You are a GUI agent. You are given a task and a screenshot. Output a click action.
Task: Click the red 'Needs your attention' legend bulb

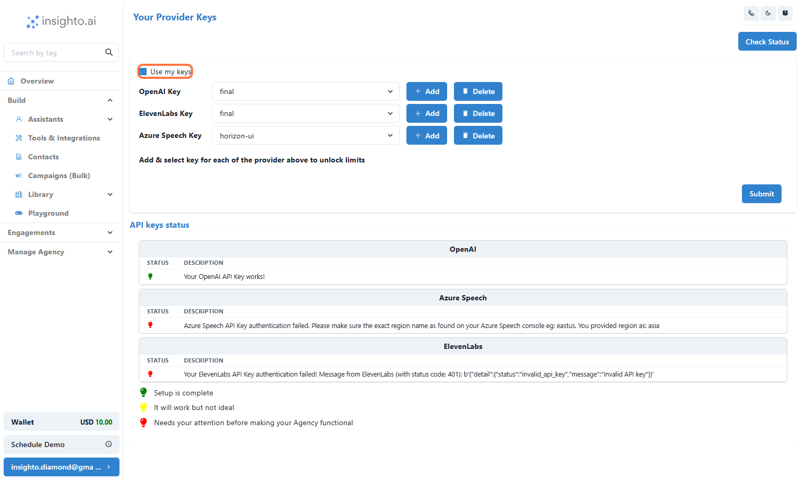point(143,423)
